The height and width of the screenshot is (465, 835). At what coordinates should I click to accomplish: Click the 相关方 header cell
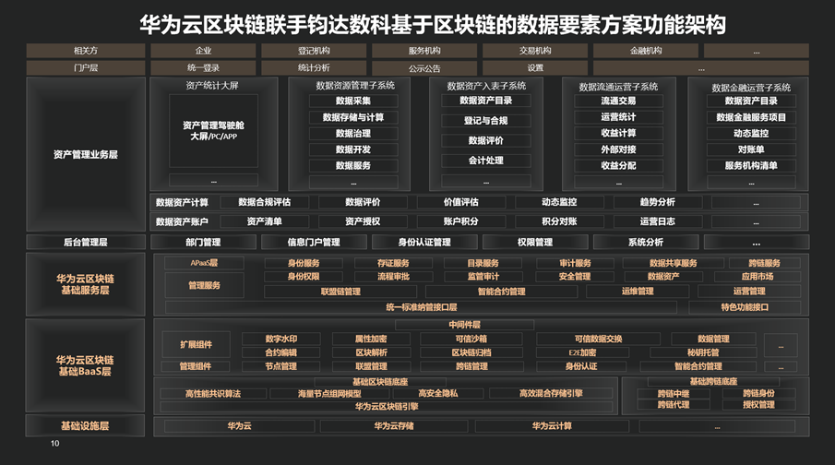86,51
